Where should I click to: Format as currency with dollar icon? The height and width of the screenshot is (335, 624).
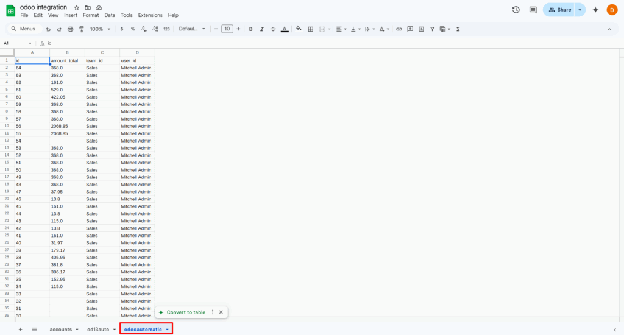pos(122,29)
